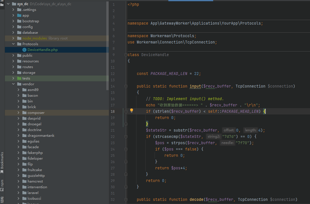Open the Bookmarks tool window tab
Image resolution: width=310 pixels, height=204 pixels.
pos(2,163)
